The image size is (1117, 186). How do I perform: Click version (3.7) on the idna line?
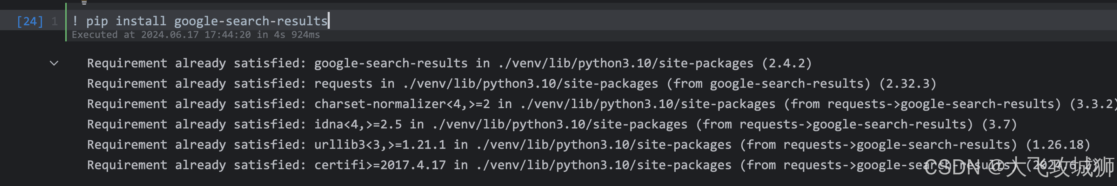coord(999,125)
